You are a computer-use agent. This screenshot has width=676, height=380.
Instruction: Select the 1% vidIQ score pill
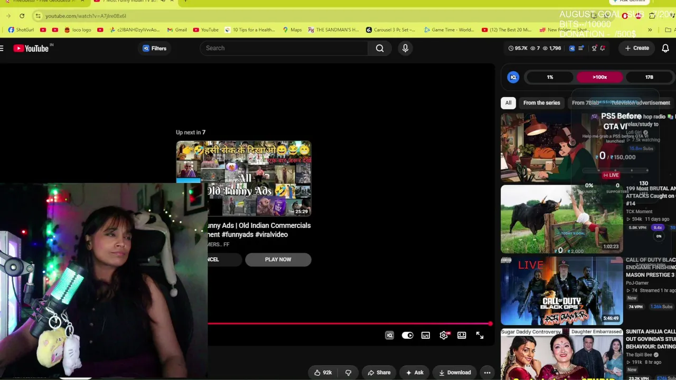click(x=550, y=77)
